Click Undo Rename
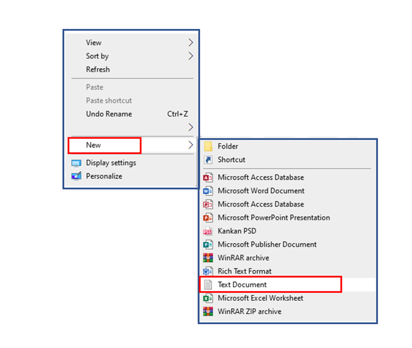This screenshot has width=412, height=348. [108, 114]
